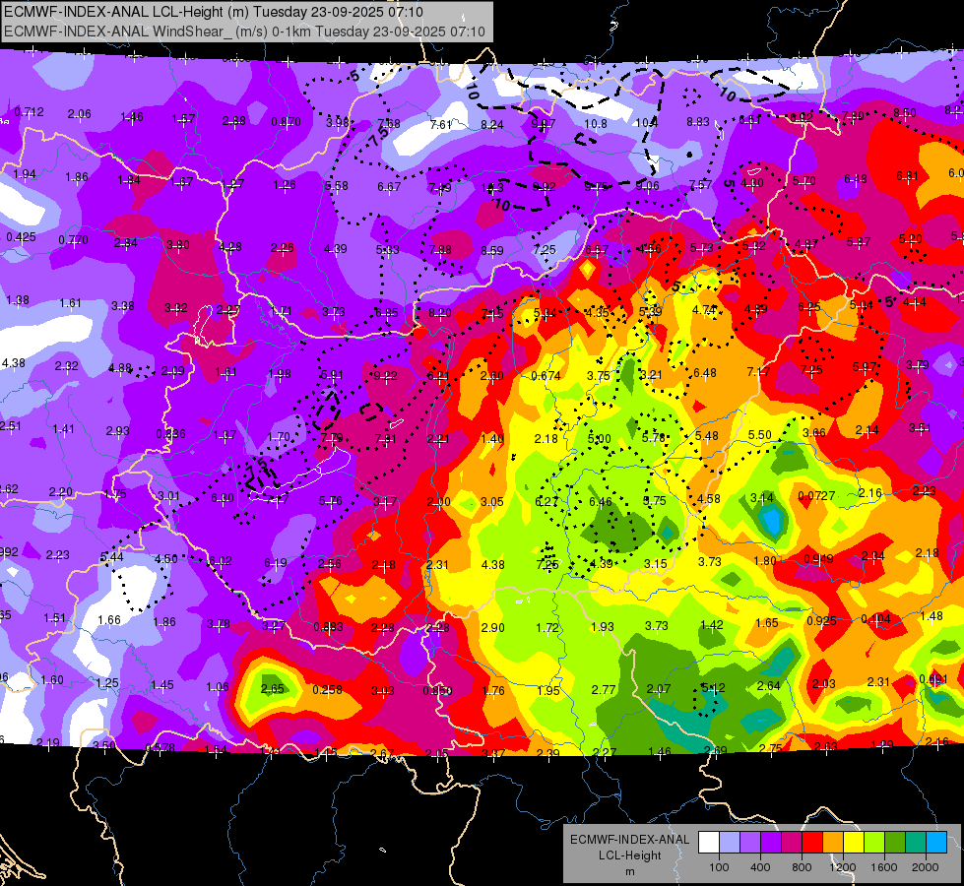
Task: Pick the yellow legend color swatch
Action: click(854, 843)
